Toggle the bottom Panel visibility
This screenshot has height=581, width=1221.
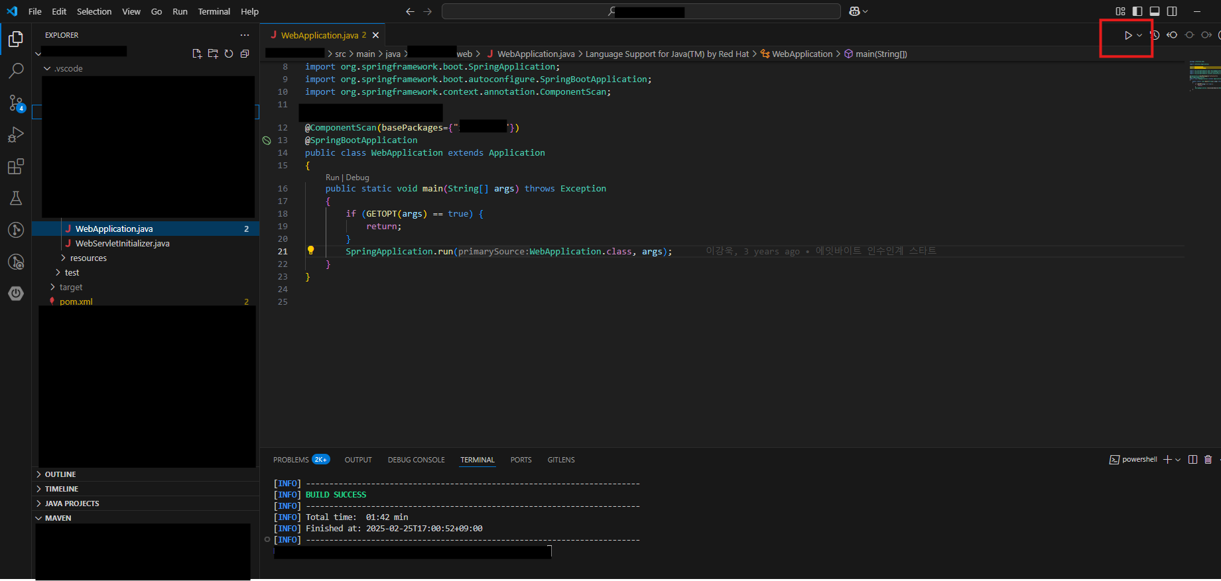click(x=1155, y=11)
